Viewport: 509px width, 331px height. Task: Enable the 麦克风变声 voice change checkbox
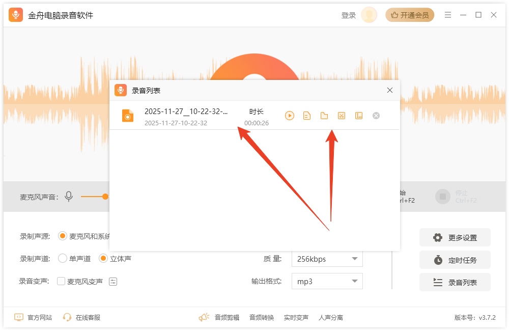pyautogui.click(x=61, y=281)
